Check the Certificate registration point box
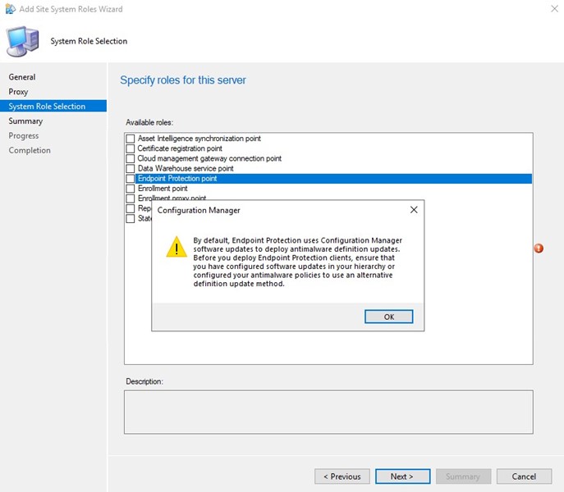This screenshot has height=492, width=564. click(131, 148)
